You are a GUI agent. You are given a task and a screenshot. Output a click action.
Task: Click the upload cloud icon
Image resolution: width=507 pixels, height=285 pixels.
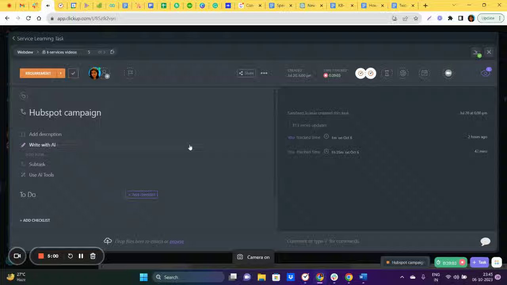(108, 241)
